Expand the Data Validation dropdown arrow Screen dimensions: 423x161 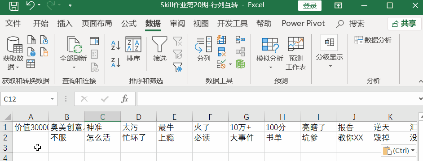[x=230, y=64]
